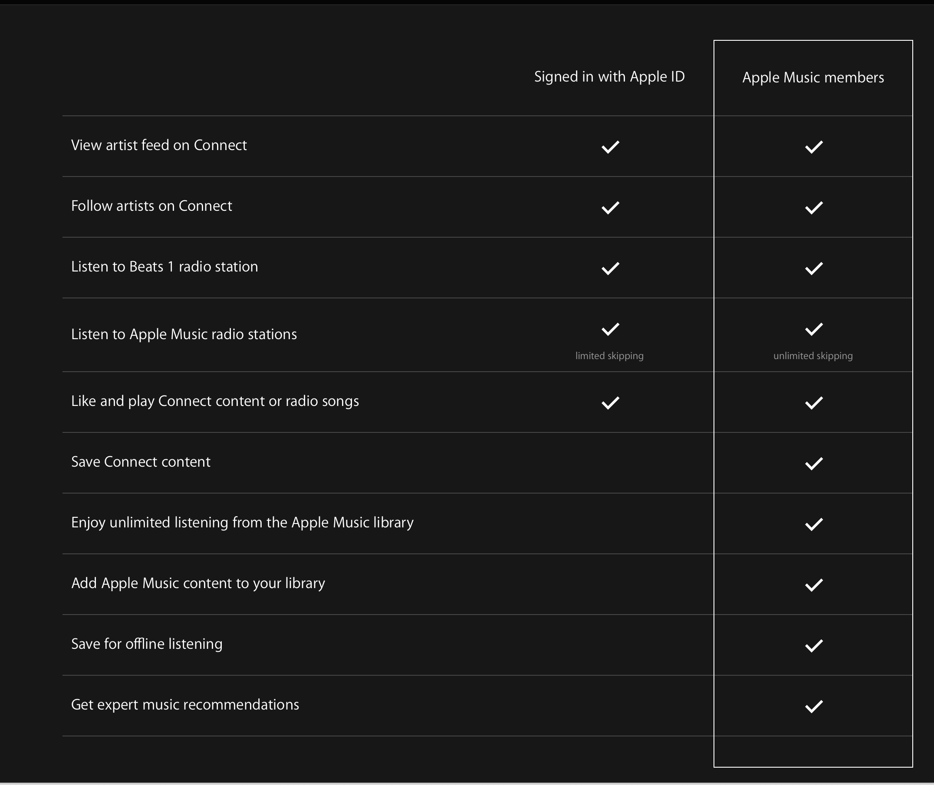Viewport: 934px width, 785px height.
Task: Click 'Get expert music recommendations' row label
Action: (x=185, y=705)
